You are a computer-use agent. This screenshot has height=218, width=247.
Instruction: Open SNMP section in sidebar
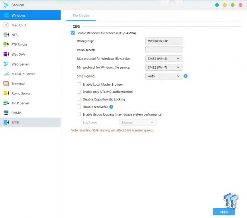click(30, 113)
